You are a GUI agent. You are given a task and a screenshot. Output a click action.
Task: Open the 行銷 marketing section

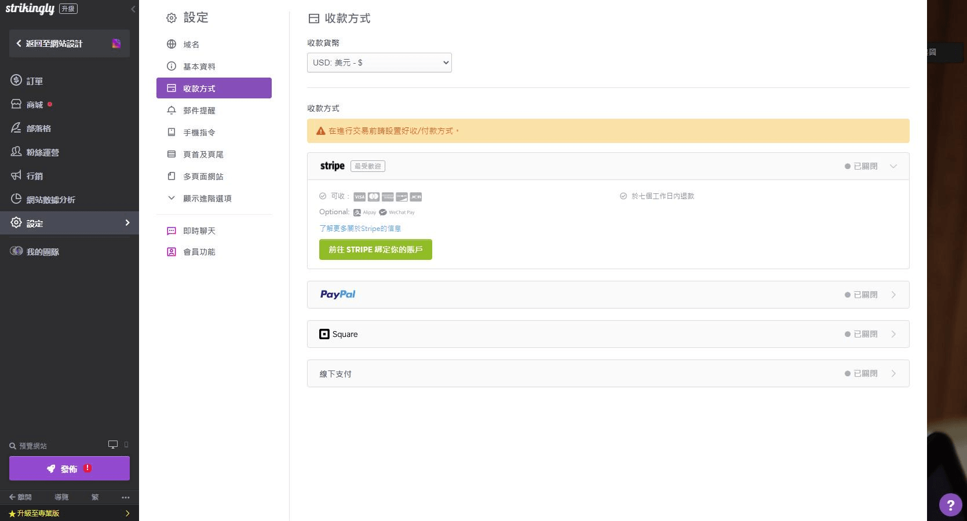35,175
